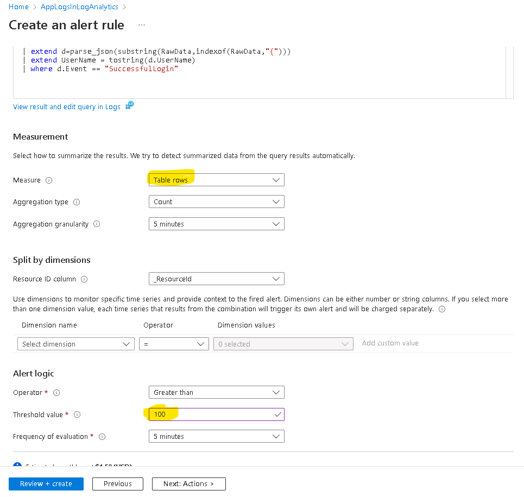Open AppLogsInLogAnalytics breadcrumb link

tap(79, 7)
